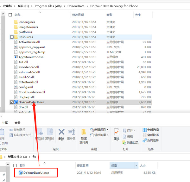
Task: Click the platforms folder icon
Action: pos(16,32)
